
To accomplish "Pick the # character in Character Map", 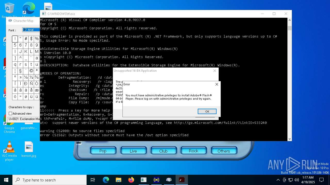I will point(26,39).
